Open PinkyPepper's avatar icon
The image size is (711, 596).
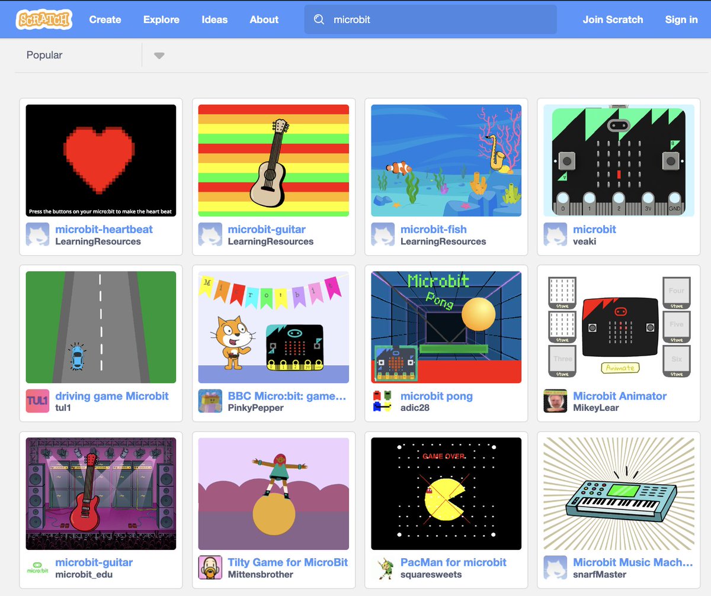click(x=210, y=401)
